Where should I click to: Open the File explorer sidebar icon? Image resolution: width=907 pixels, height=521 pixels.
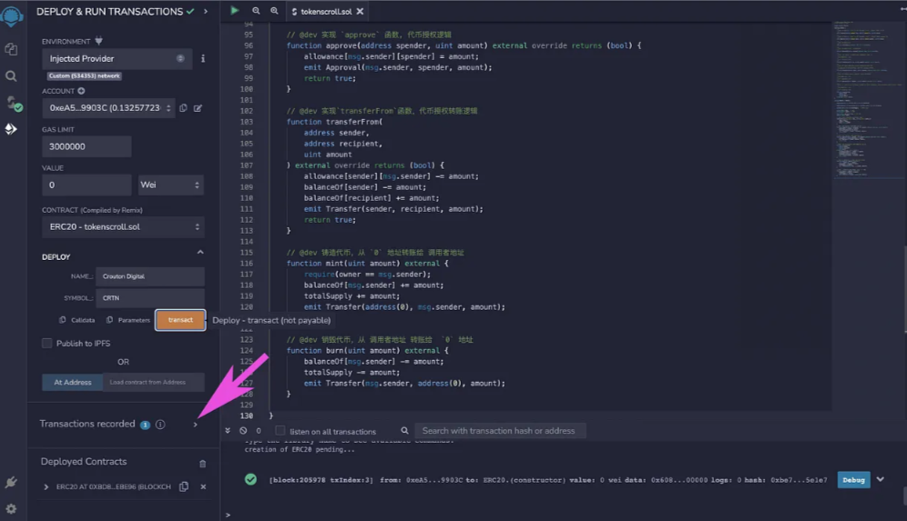11,50
